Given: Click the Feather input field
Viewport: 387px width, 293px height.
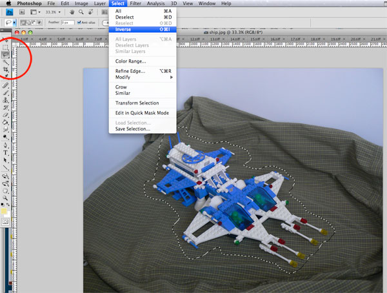Looking at the screenshot, I should (67, 23).
